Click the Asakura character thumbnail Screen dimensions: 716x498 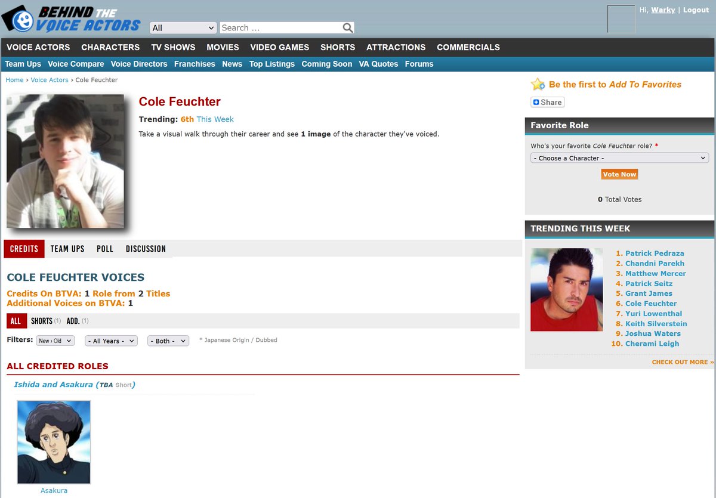point(54,442)
